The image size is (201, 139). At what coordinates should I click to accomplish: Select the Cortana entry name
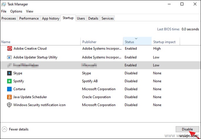pyautogui.click(x=19, y=89)
